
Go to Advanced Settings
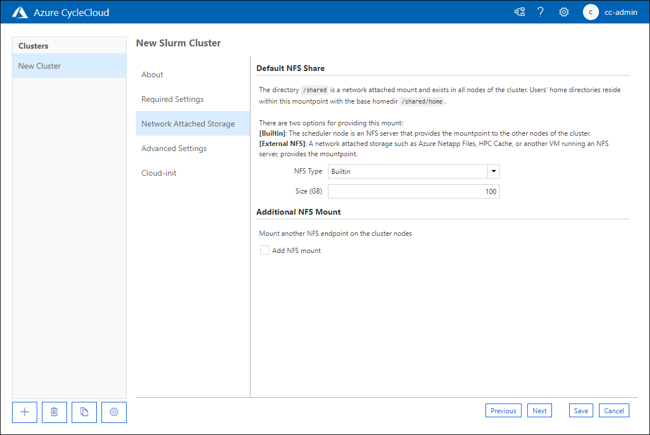click(174, 148)
